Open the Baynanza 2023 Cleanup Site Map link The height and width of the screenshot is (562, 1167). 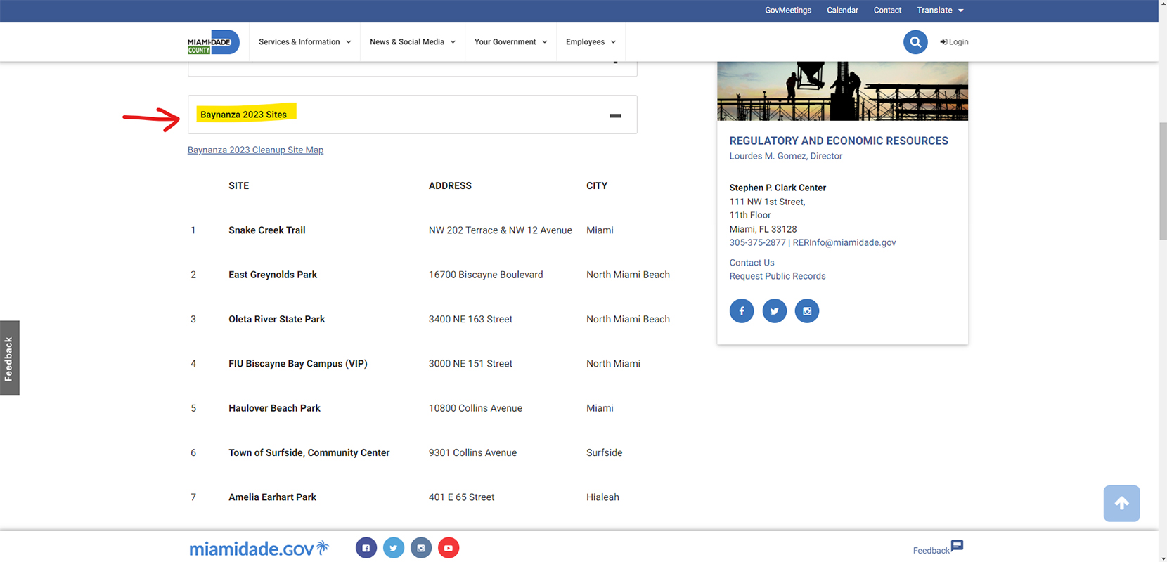255,150
